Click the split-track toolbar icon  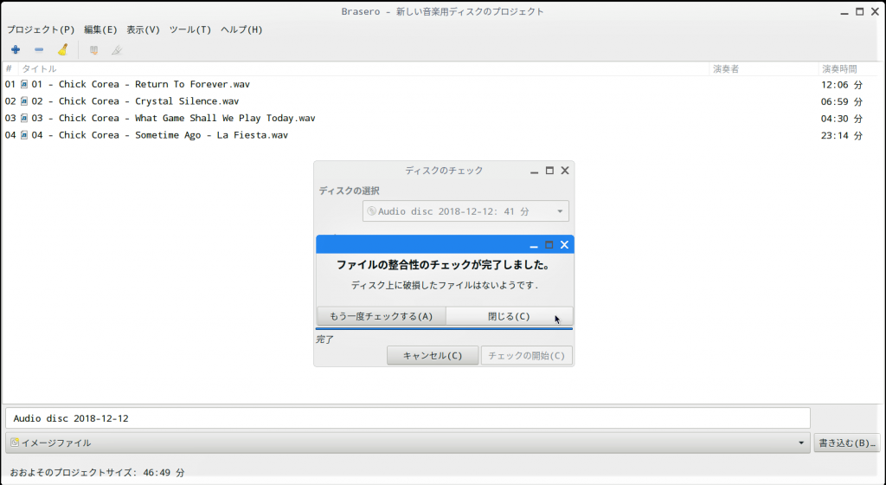pos(117,49)
